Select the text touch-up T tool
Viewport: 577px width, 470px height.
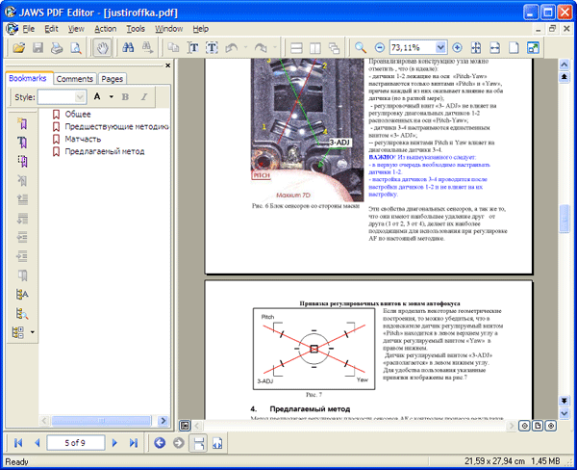193,47
